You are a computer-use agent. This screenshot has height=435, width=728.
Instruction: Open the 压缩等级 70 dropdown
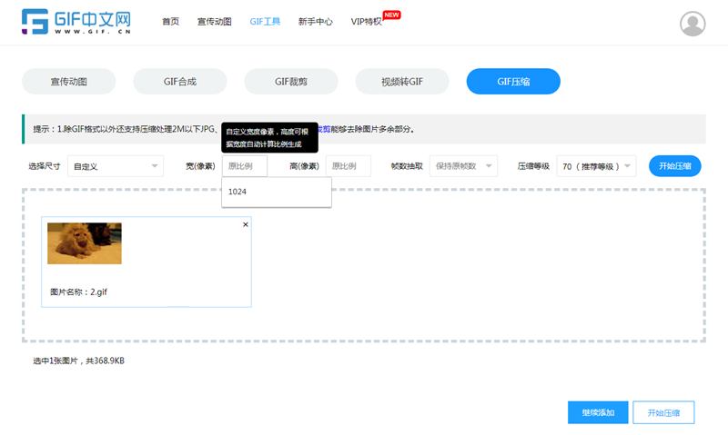596,166
